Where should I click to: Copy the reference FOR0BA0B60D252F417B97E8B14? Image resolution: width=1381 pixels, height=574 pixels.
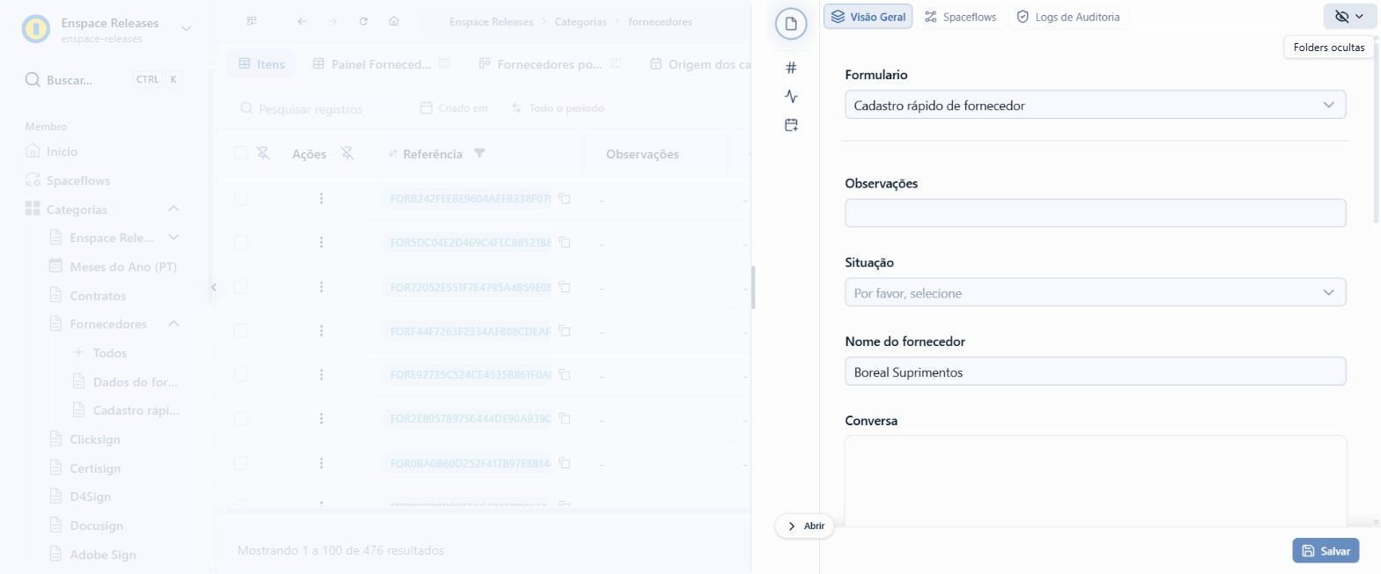565,463
